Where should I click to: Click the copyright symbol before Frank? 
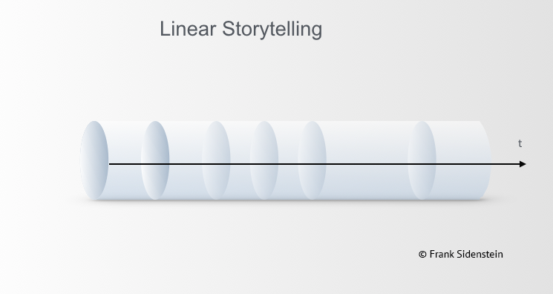pos(422,255)
